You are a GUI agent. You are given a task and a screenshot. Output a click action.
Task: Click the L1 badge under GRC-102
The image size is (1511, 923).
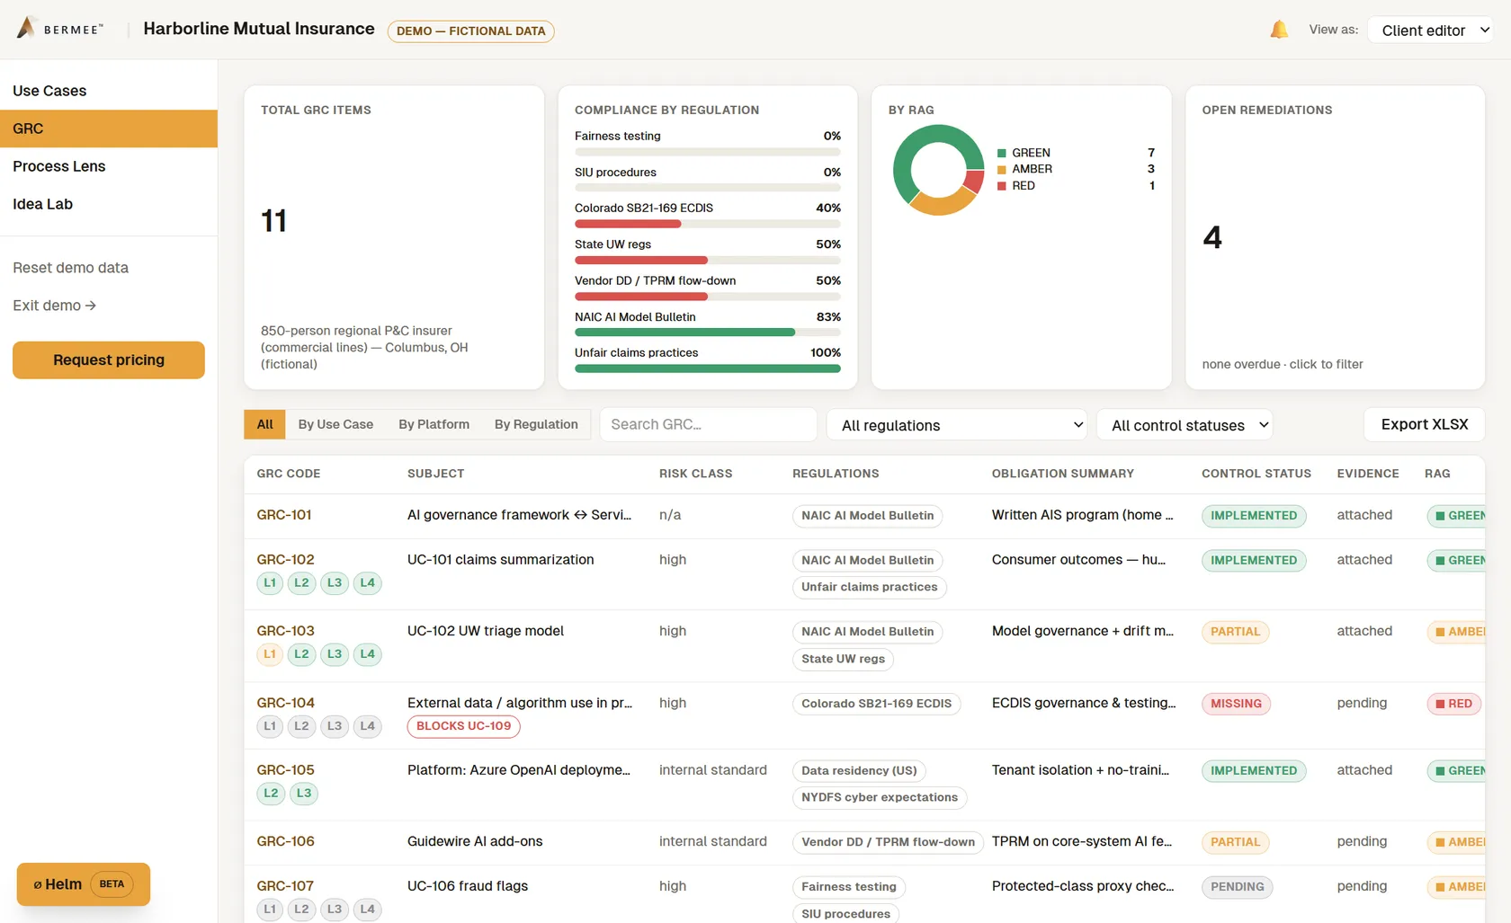[270, 583]
